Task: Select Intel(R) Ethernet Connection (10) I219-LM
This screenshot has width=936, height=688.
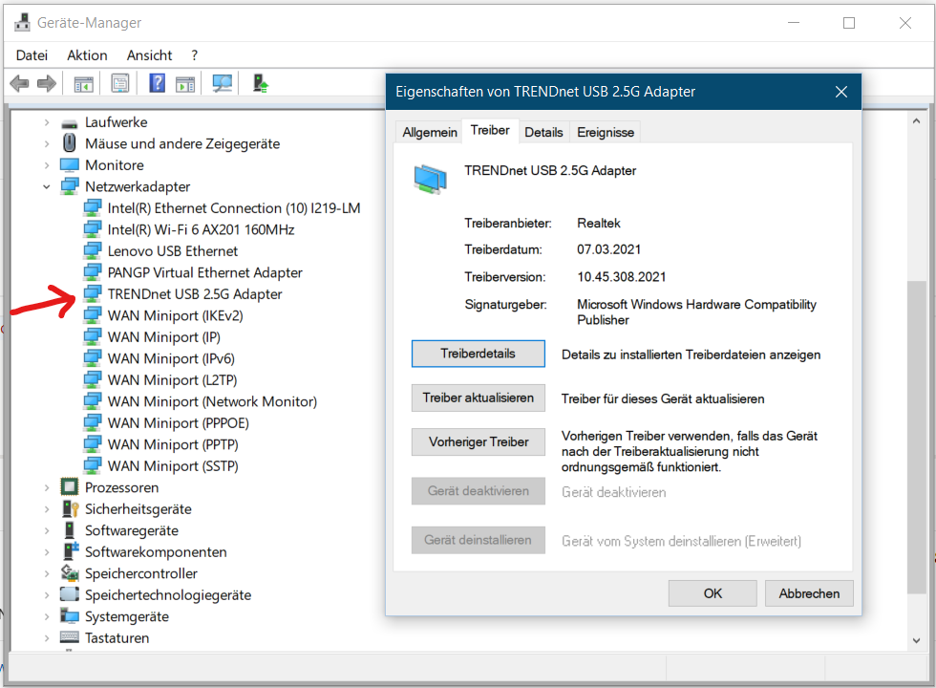Action: 234,208
